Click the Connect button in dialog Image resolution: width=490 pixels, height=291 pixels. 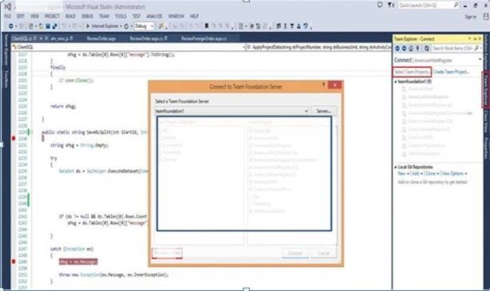(x=295, y=253)
